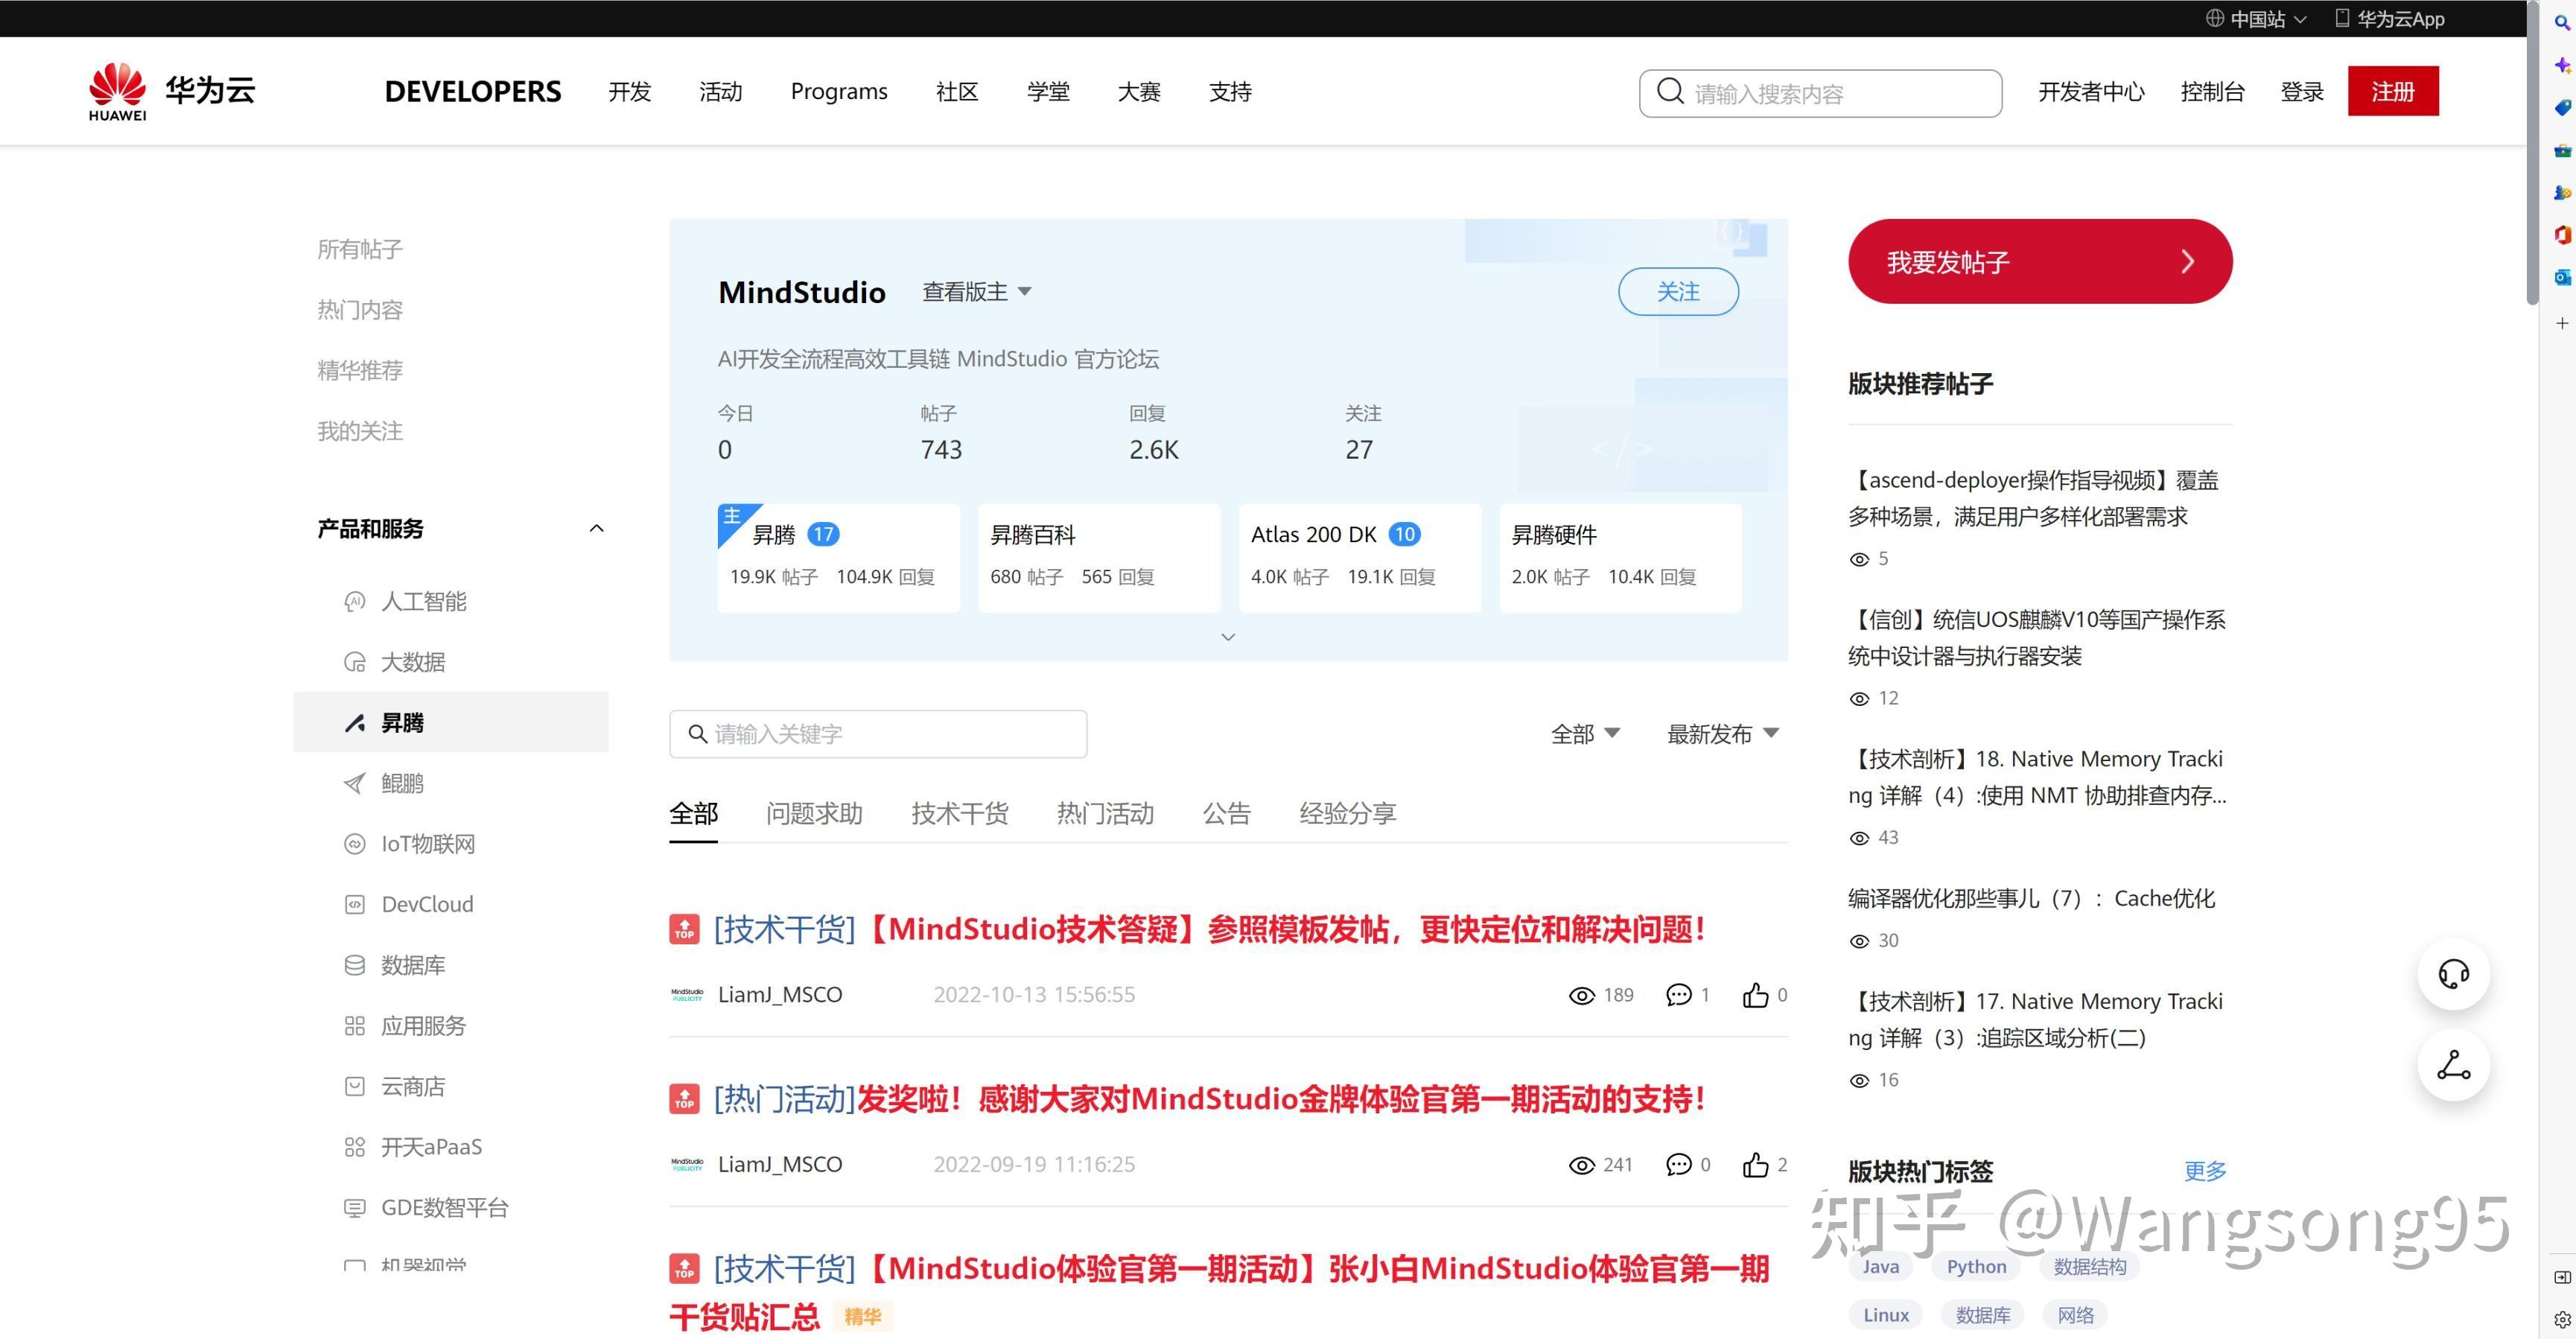Switch to the 技术干货 tab
Image resolution: width=2576 pixels, height=1339 pixels.
click(x=959, y=813)
